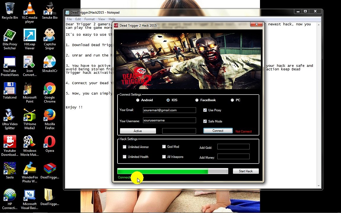
Task: Open Captcha Sniper desktop icon
Action: pyautogui.click(x=50, y=40)
